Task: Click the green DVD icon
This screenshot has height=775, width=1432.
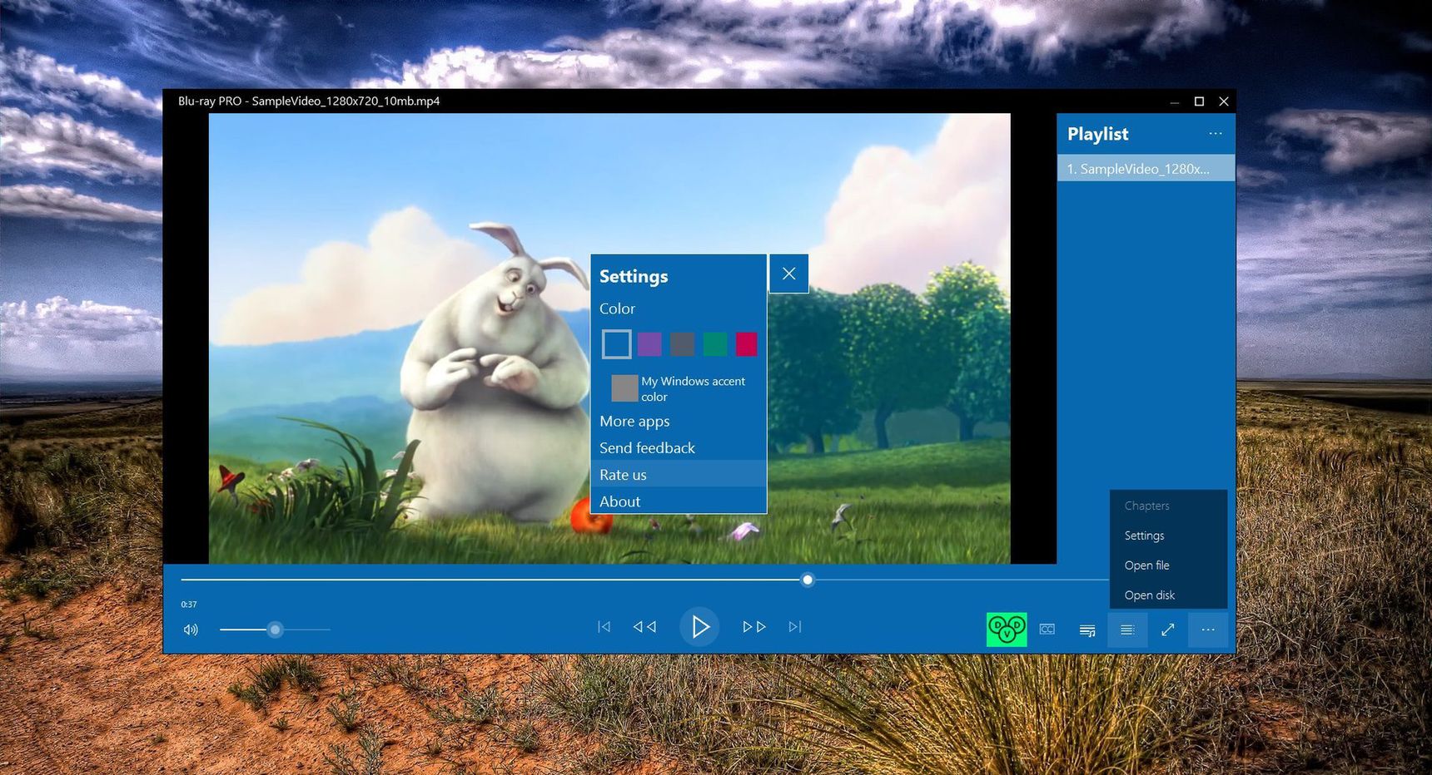Action: coord(1007,629)
